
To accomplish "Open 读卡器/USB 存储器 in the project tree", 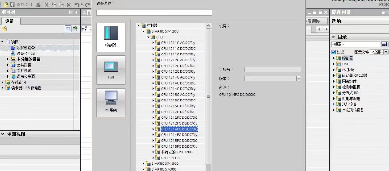I will 26,88.
